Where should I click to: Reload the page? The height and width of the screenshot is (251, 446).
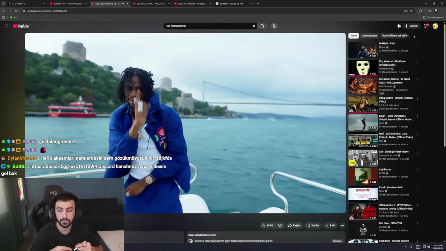click(x=16, y=11)
